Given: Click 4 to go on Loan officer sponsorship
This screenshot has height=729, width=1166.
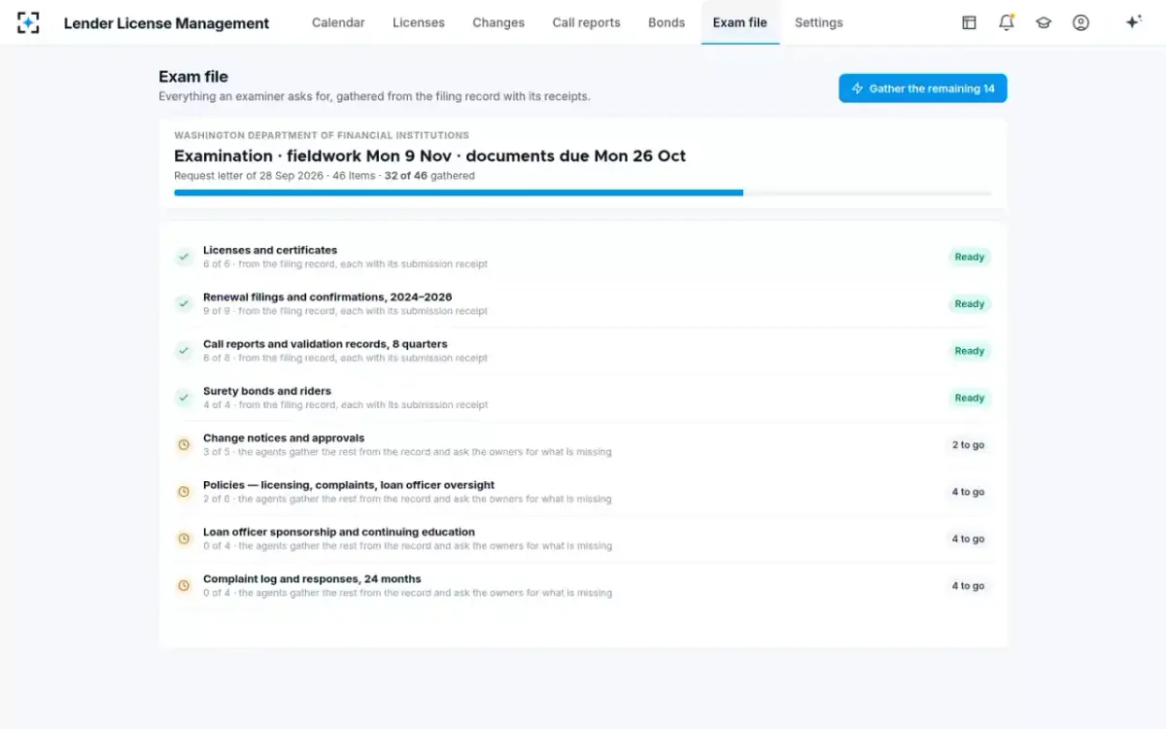Looking at the screenshot, I should [x=968, y=538].
